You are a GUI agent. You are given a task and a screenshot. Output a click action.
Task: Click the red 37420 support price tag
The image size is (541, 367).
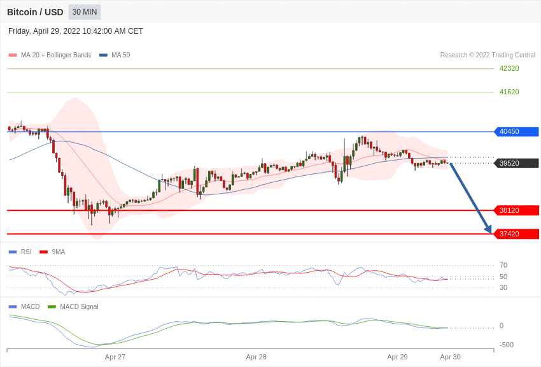[516, 234]
